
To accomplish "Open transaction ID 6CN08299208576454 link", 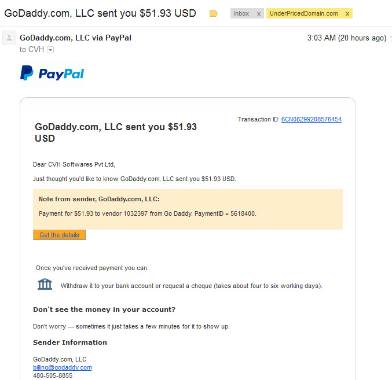I will pyautogui.click(x=312, y=119).
